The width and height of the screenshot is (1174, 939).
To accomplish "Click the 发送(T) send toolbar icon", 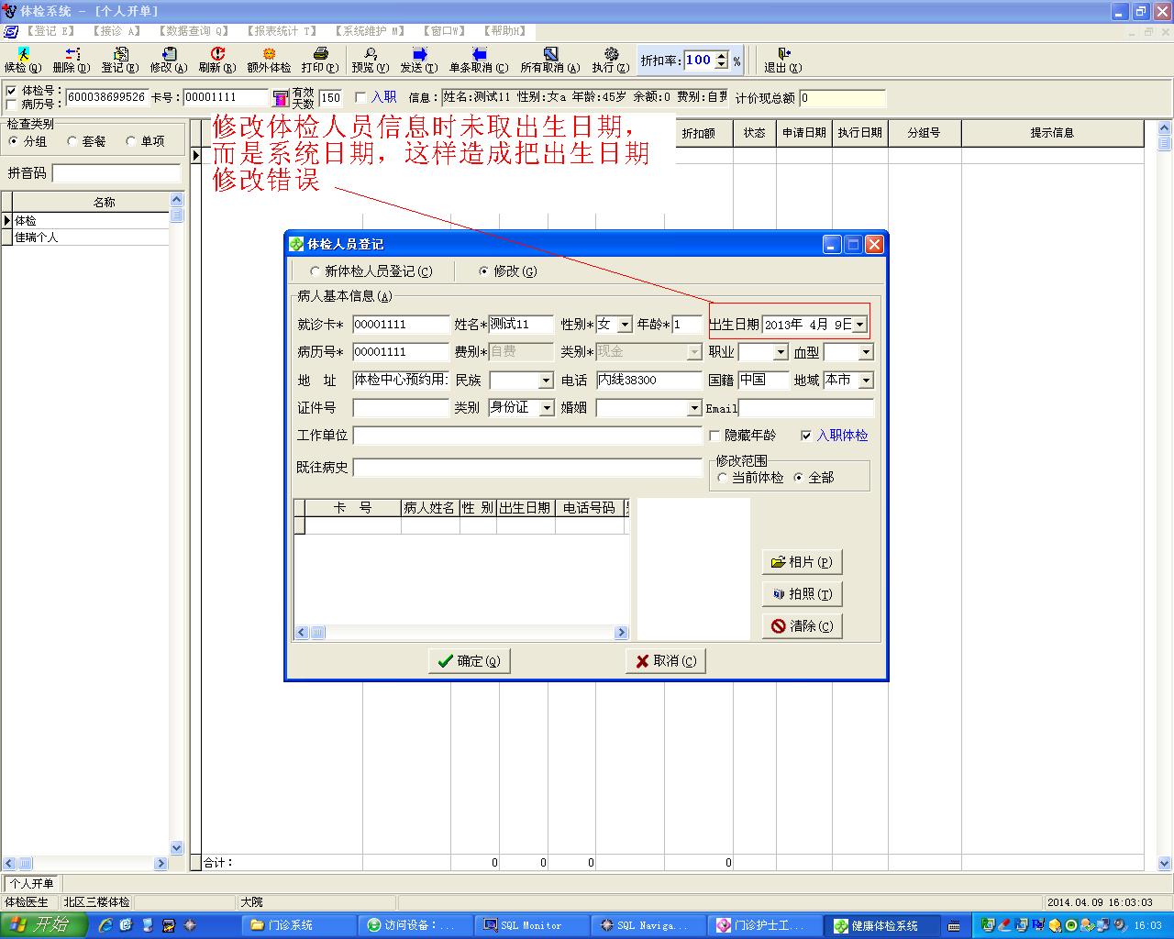I will click(419, 61).
